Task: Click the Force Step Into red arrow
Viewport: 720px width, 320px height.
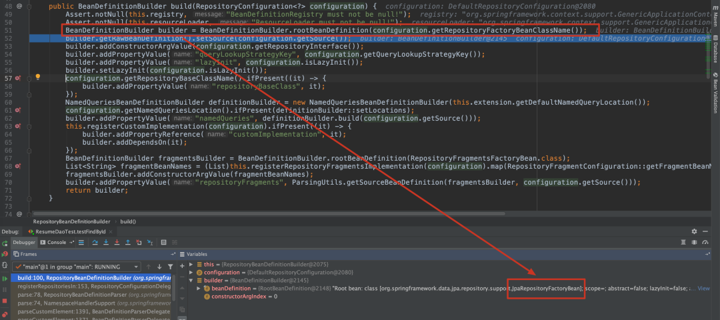Action: pyautogui.click(x=117, y=243)
